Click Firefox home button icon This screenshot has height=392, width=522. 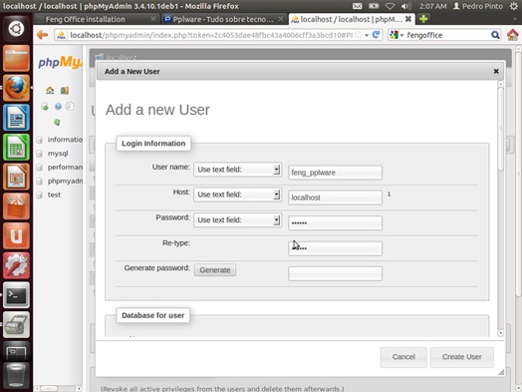[513, 35]
